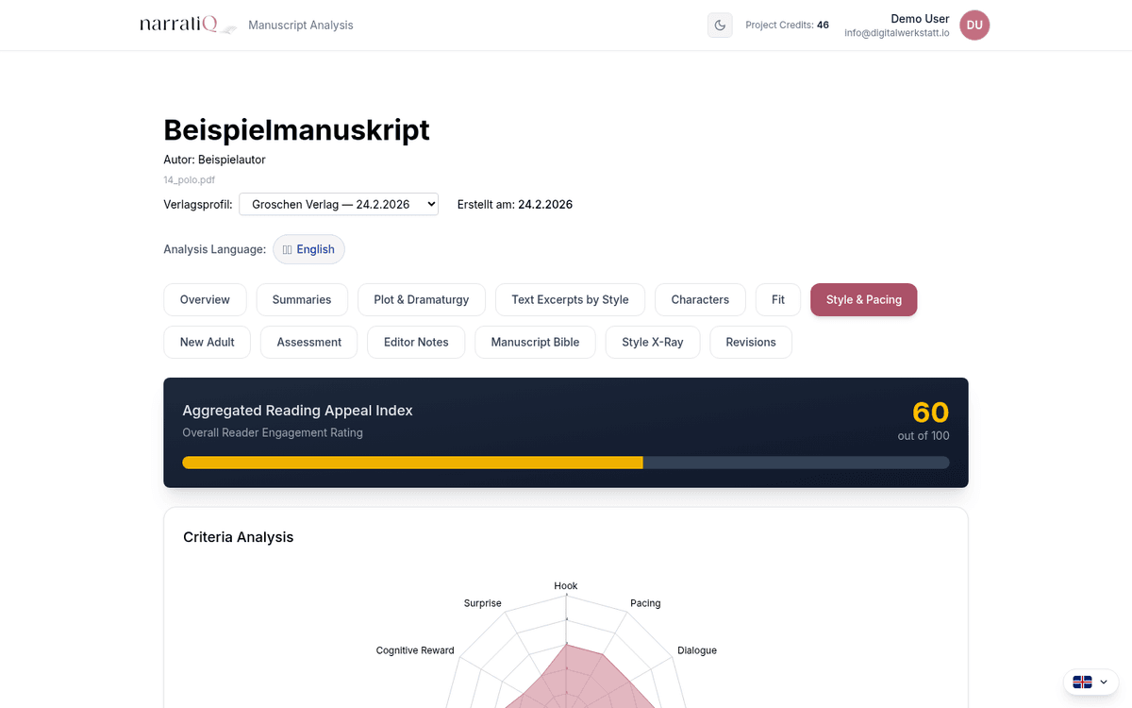Screen dimensions: 1132x708
Task: Switch to the Characters tab
Action: (x=700, y=299)
